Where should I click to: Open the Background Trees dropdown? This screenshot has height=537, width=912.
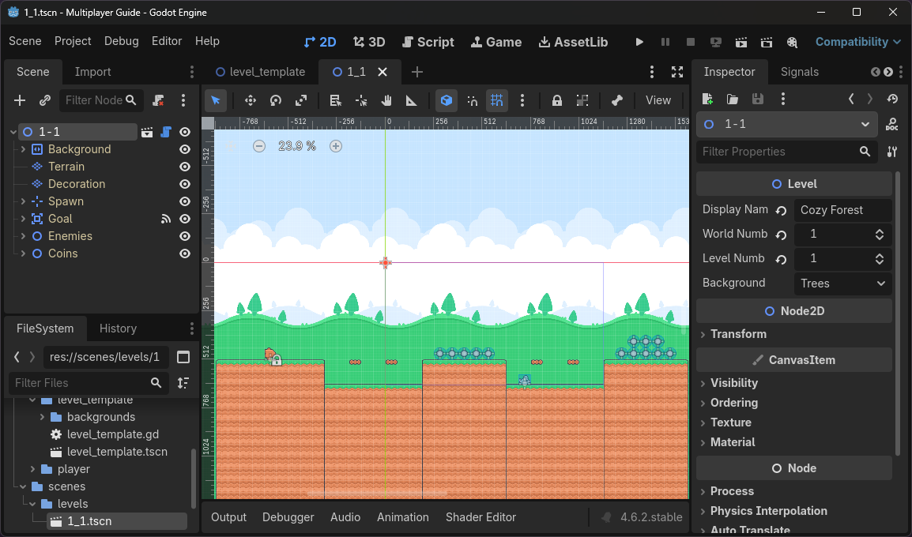pos(842,284)
